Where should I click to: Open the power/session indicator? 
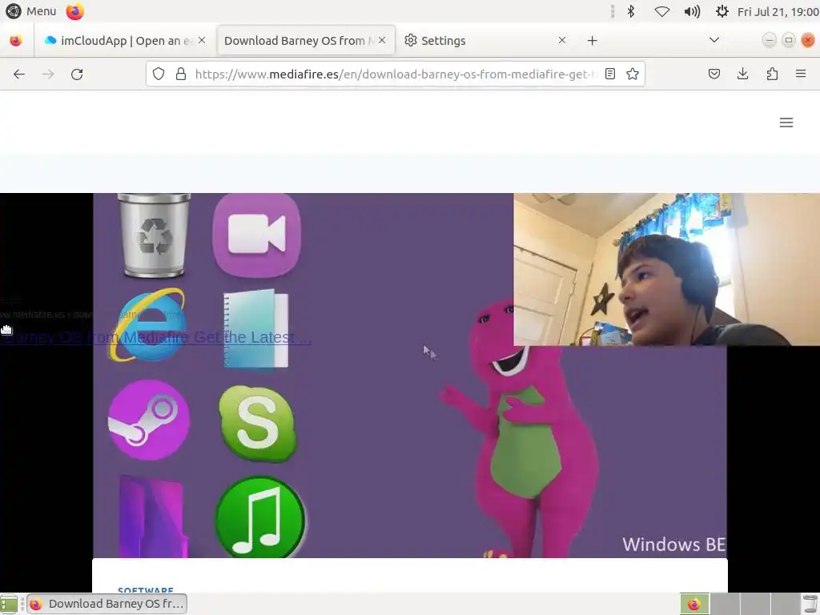click(722, 11)
